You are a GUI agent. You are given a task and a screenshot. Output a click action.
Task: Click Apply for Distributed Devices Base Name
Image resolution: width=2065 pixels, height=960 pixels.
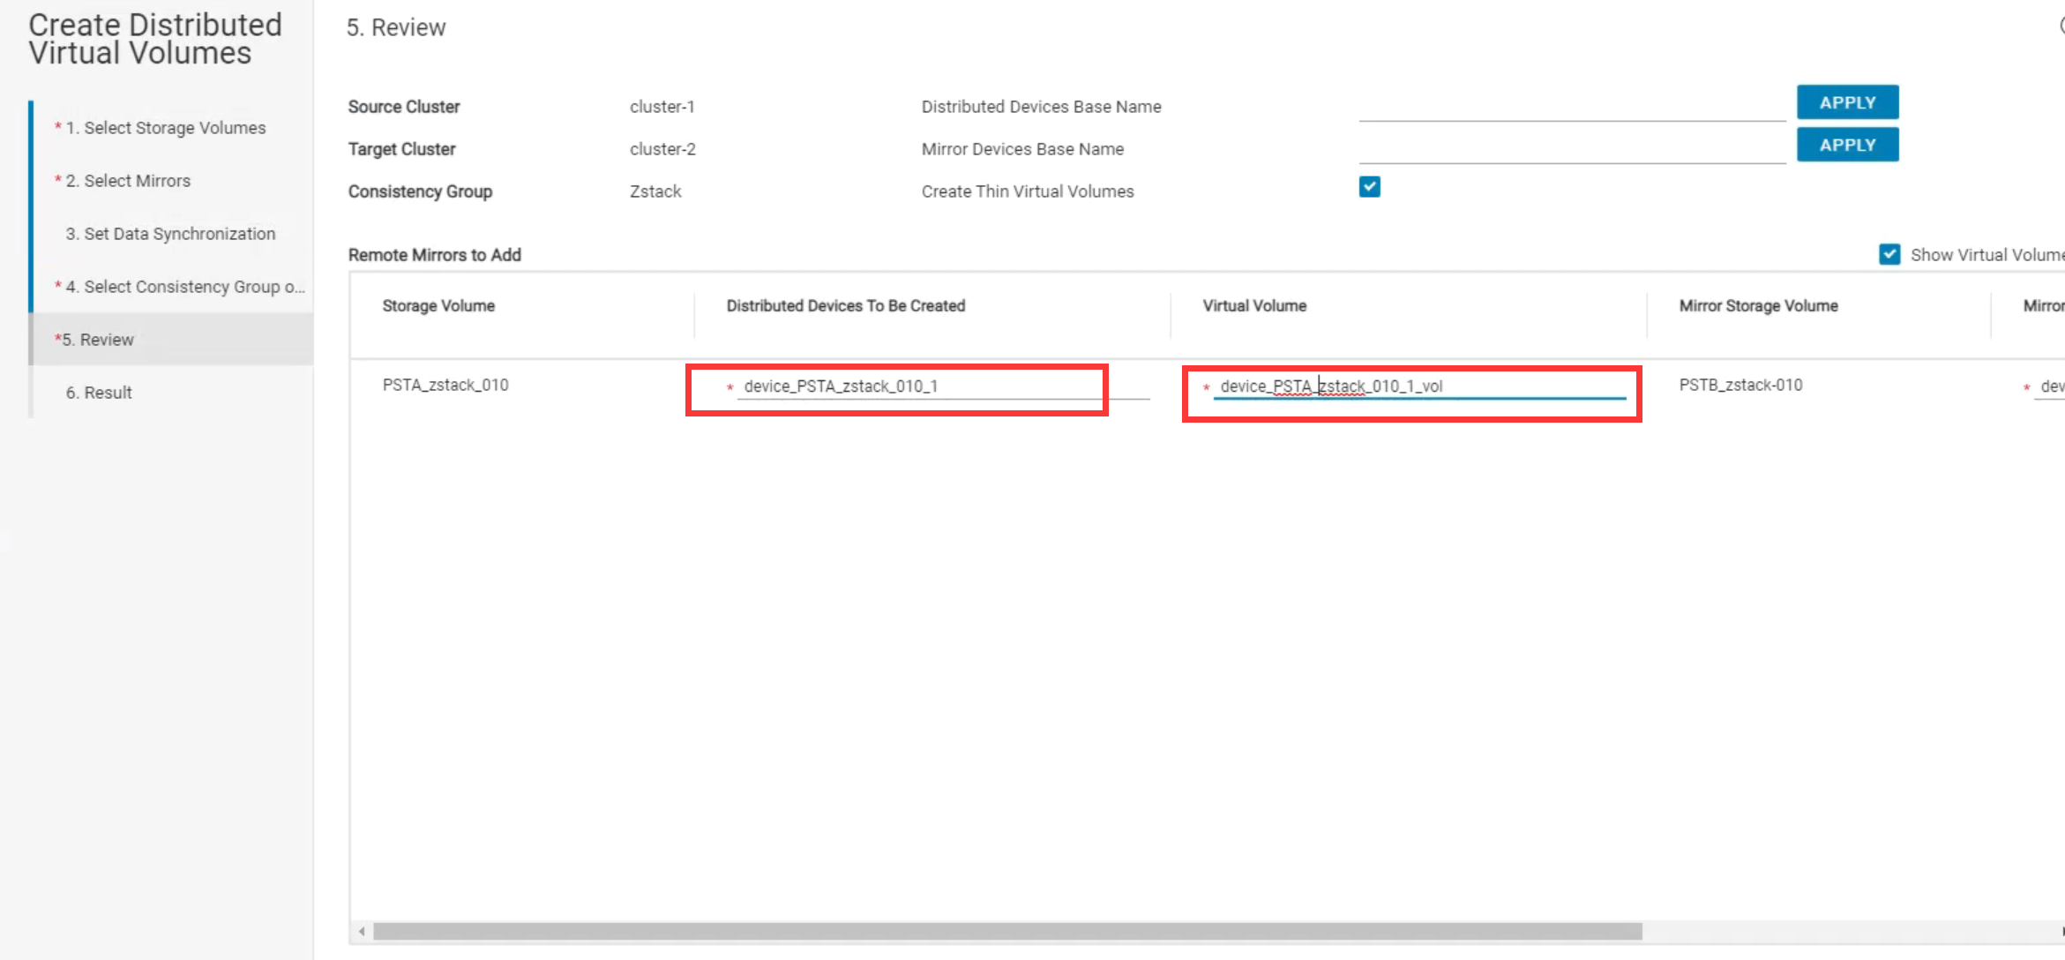tap(1847, 102)
